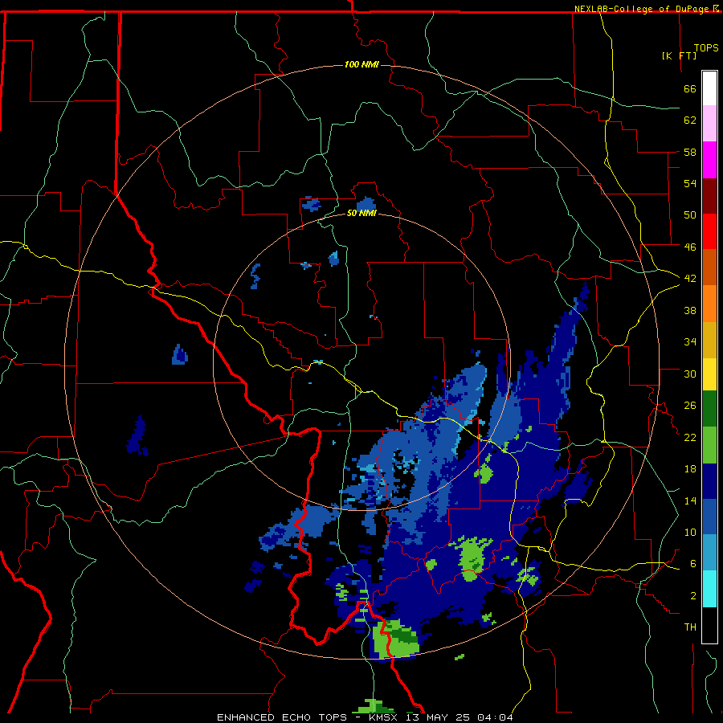Click the TOPS legend title
This screenshot has height=723, width=723.
(x=706, y=48)
